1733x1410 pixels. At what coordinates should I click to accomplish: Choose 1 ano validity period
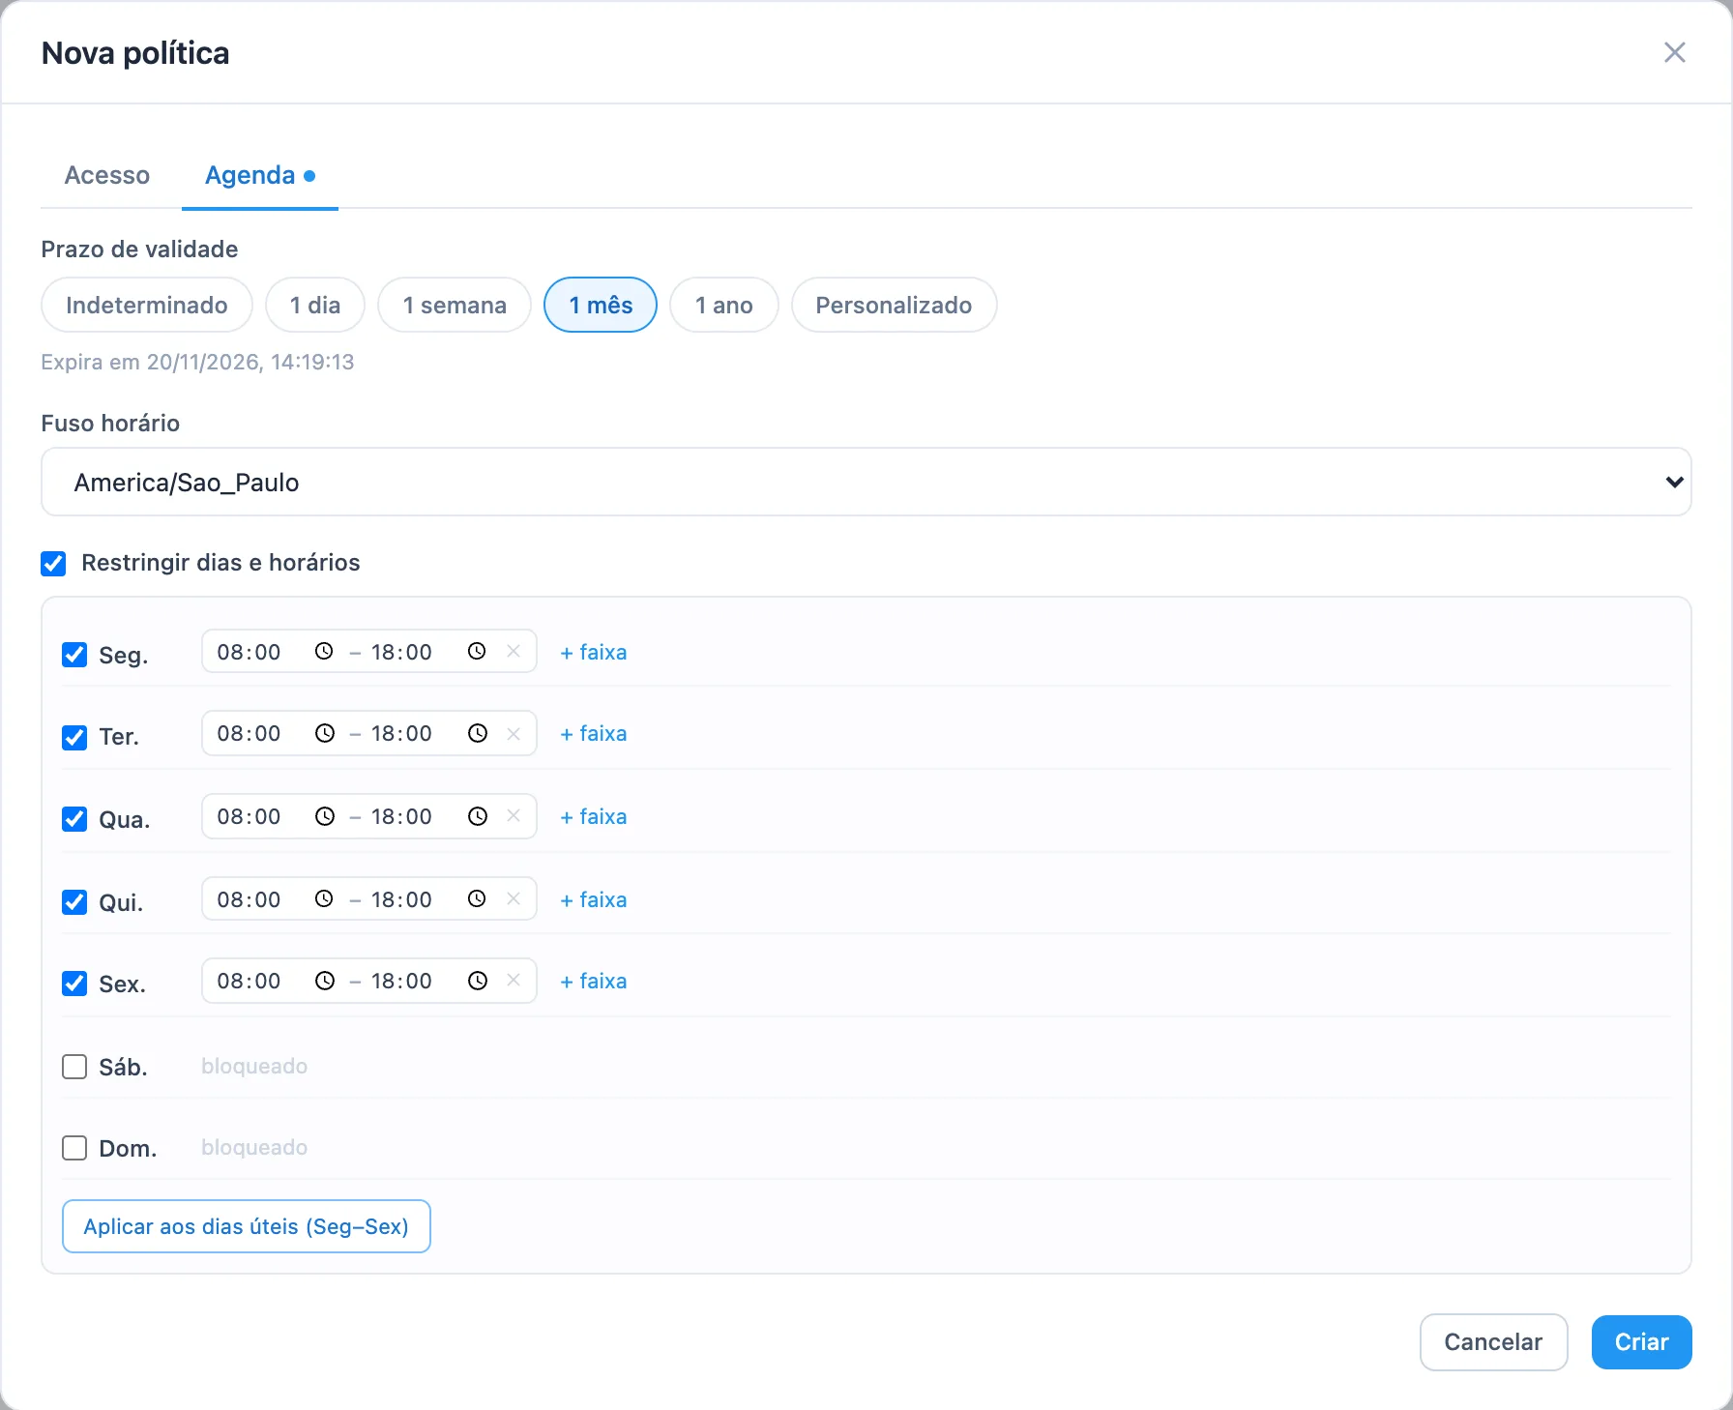[x=724, y=305]
